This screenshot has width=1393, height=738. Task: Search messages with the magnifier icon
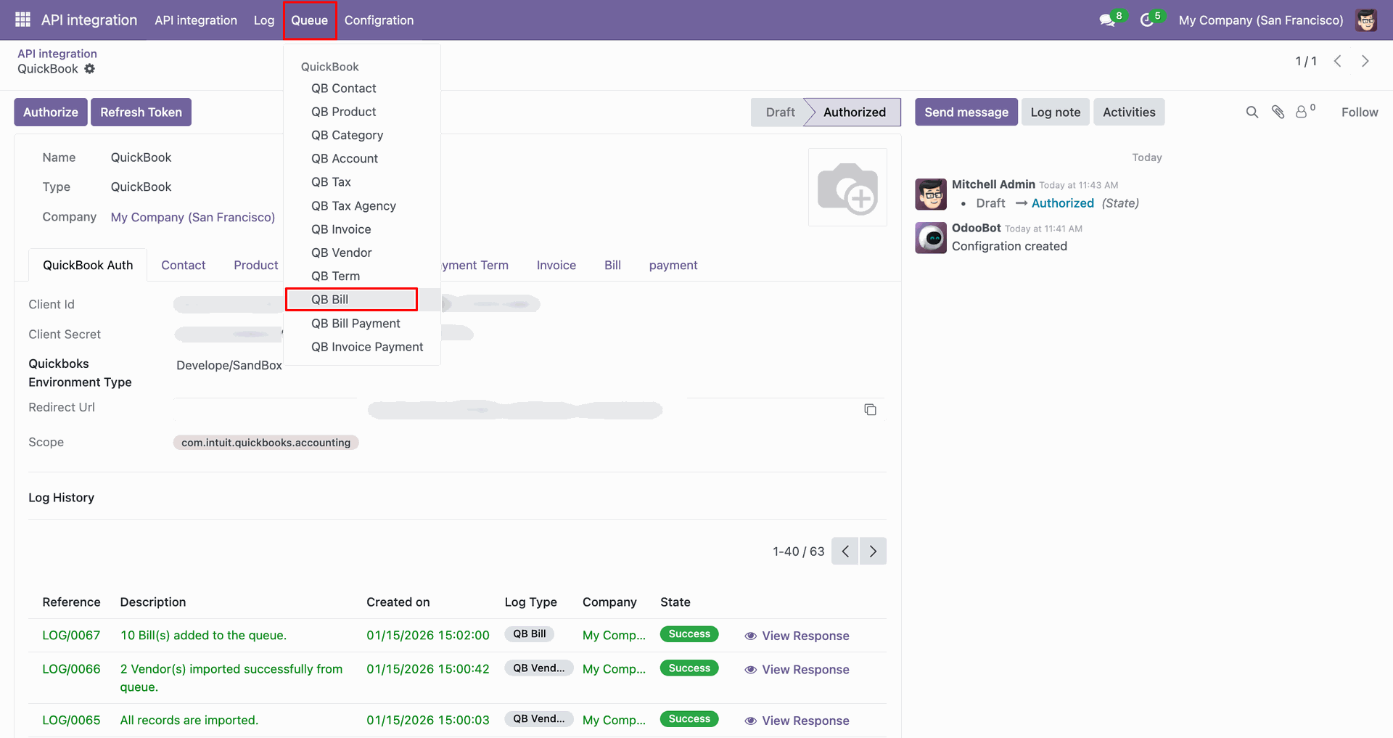coord(1252,112)
